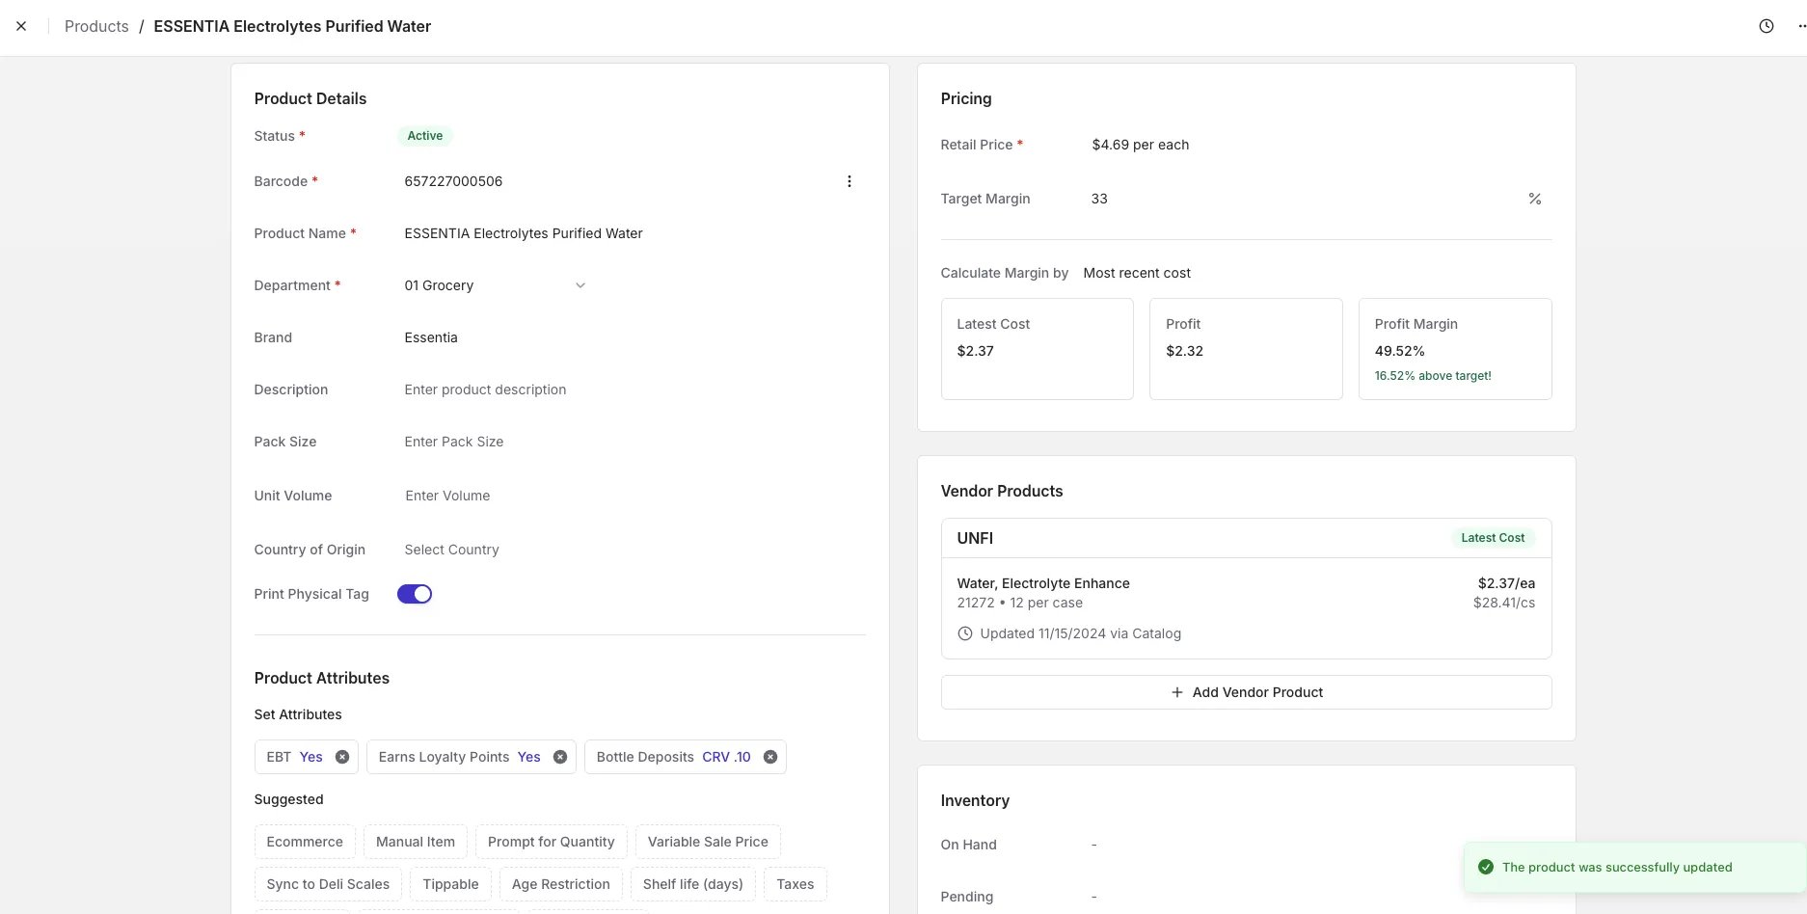Open the barcode three-dot menu
Screen dimensions: 1807x914
pos(849,181)
